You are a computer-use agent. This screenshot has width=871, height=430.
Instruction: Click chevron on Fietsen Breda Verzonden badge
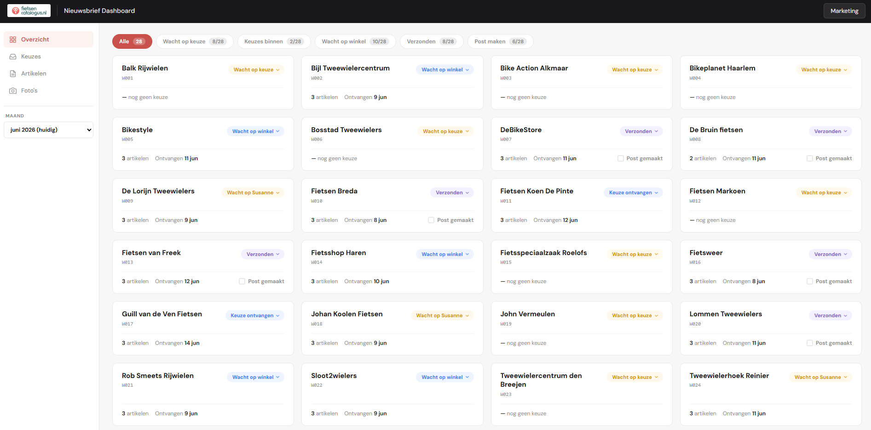point(467,193)
